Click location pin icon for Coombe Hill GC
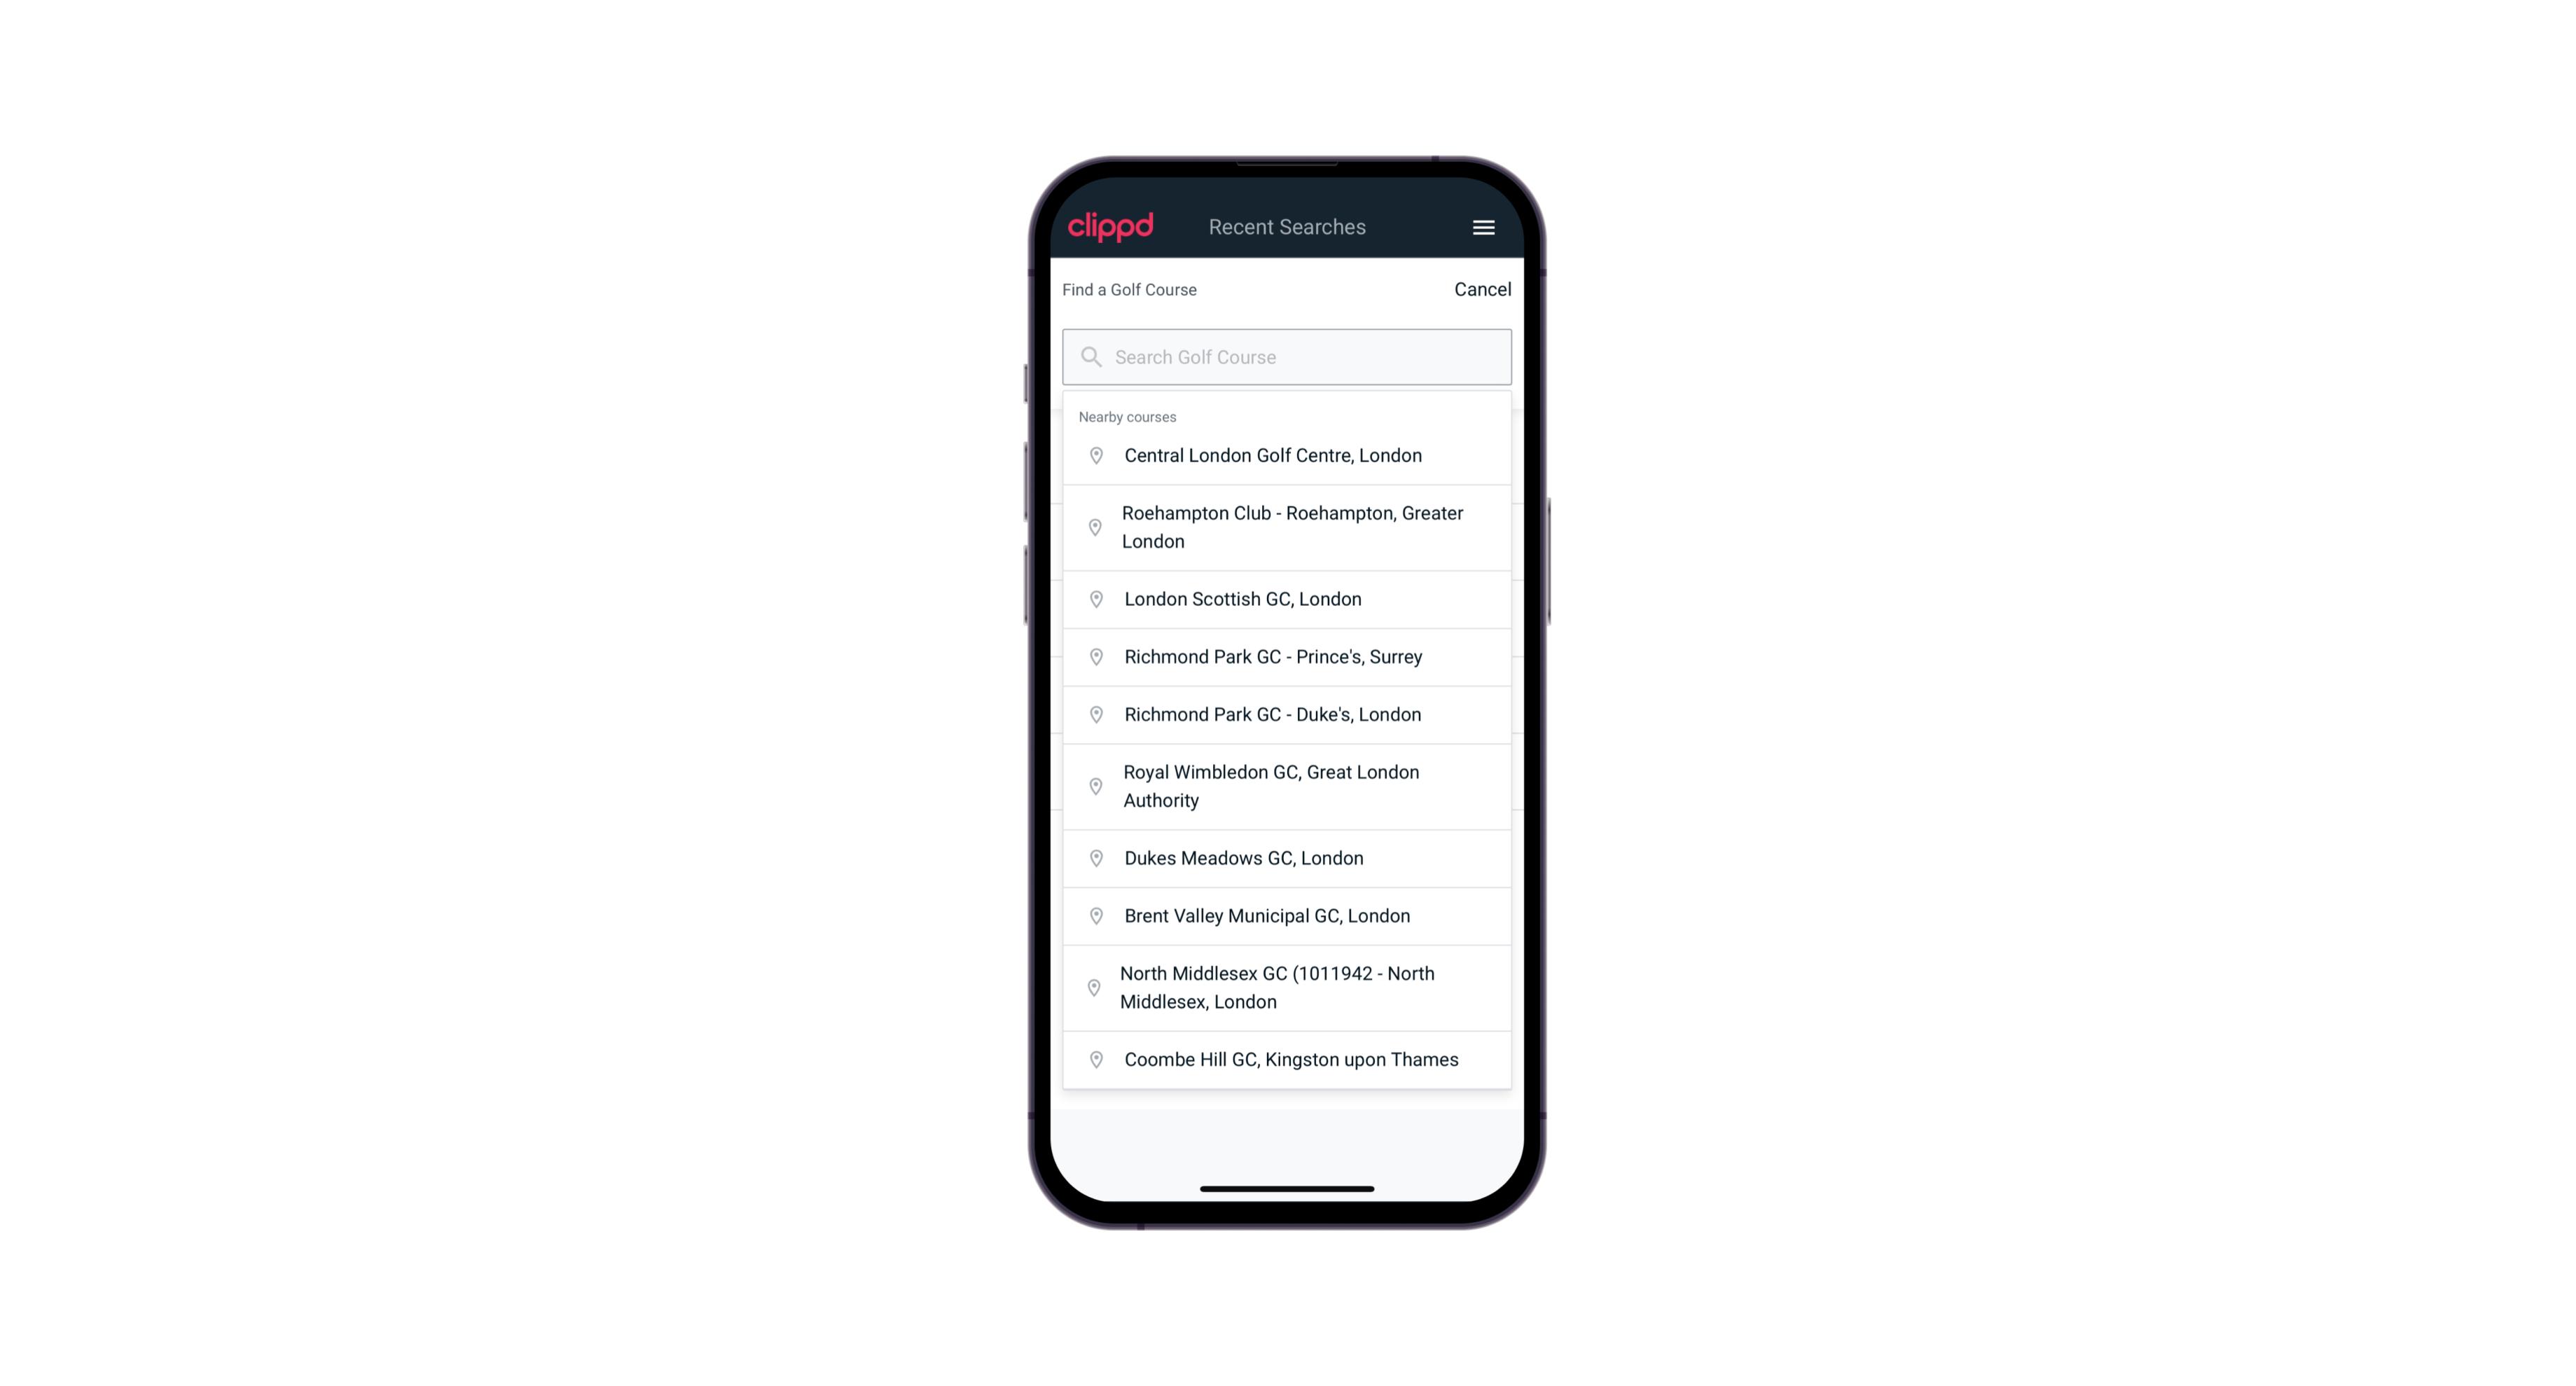Screen dimensions: 2576x1386 [1093, 1060]
